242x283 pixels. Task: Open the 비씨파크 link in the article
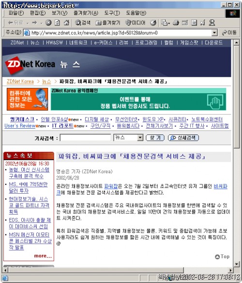(220, 186)
